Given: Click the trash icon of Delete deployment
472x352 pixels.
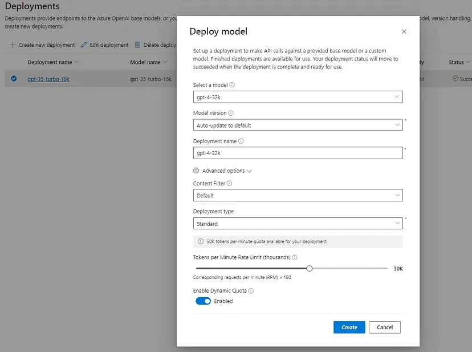Looking at the screenshot, I should click(x=137, y=45).
